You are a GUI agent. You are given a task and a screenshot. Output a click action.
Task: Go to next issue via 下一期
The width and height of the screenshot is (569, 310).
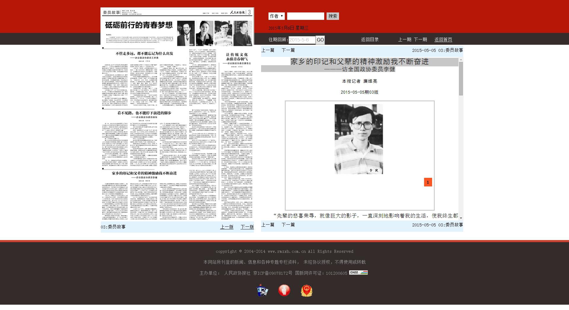(420, 39)
